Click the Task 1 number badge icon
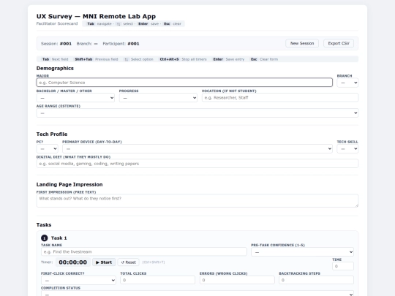The width and height of the screenshot is (395, 296). click(45, 238)
